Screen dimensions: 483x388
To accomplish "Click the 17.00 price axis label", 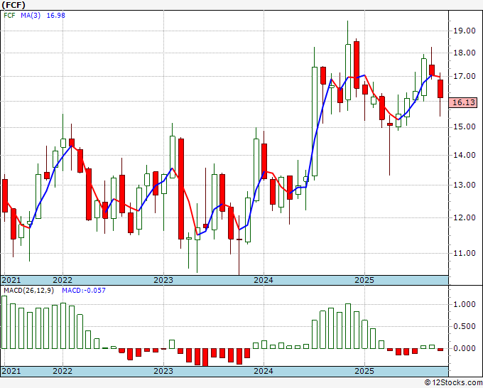I will 464,77.
